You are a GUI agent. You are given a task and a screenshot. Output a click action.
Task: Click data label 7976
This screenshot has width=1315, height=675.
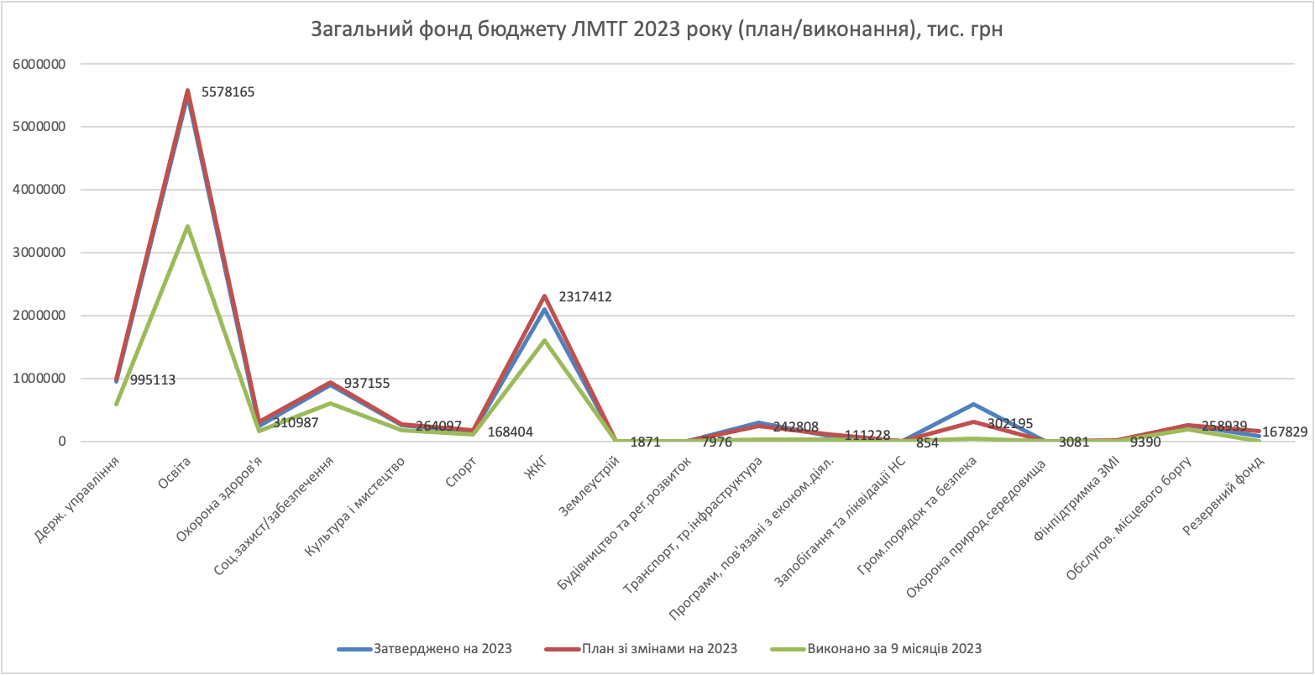[x=717, y=441]
